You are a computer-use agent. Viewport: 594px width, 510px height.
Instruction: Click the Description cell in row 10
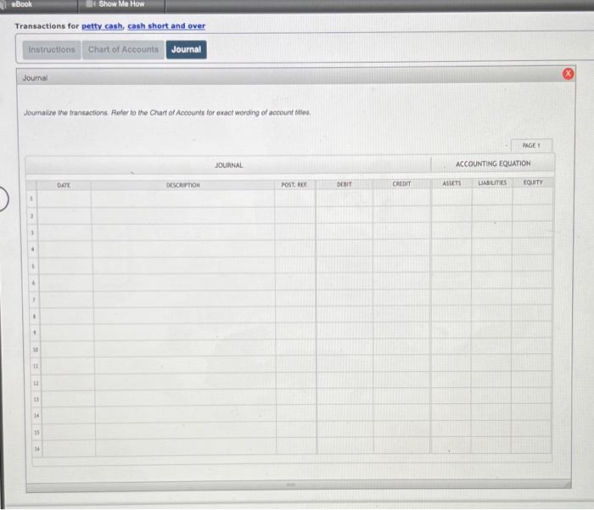coord(184,350)
